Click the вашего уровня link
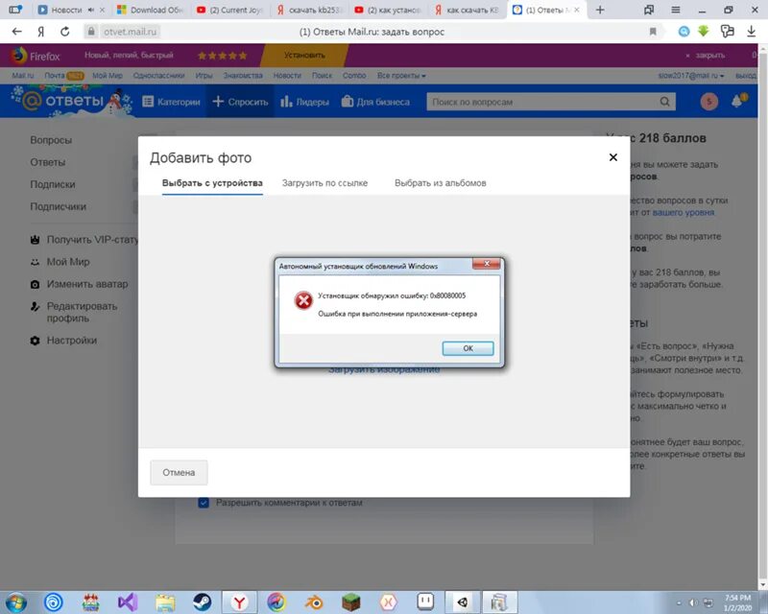The image size is (768, 614). pos(684,212)
